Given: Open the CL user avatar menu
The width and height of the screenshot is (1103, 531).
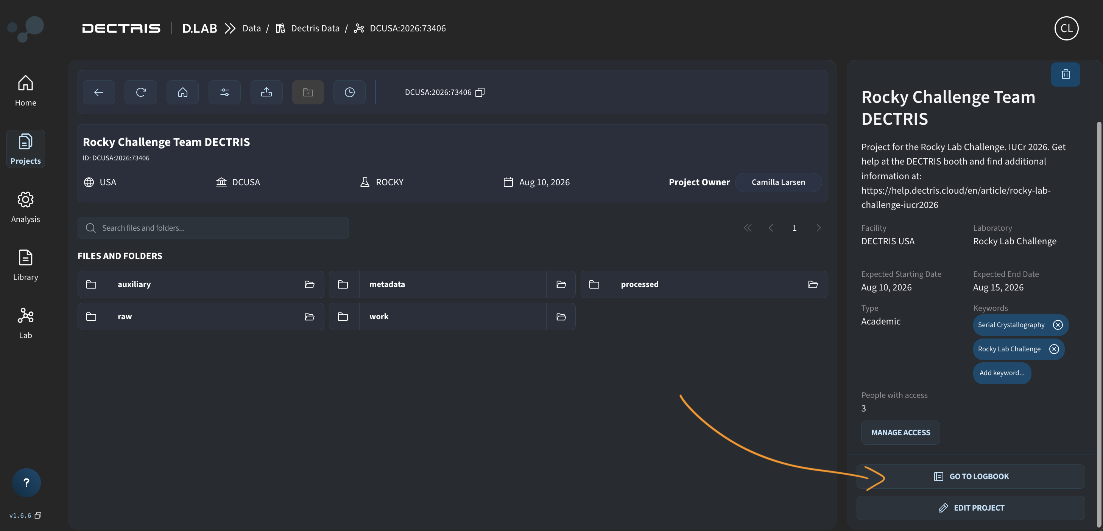Looking at the screenshot, I should tap(1066, 28).
